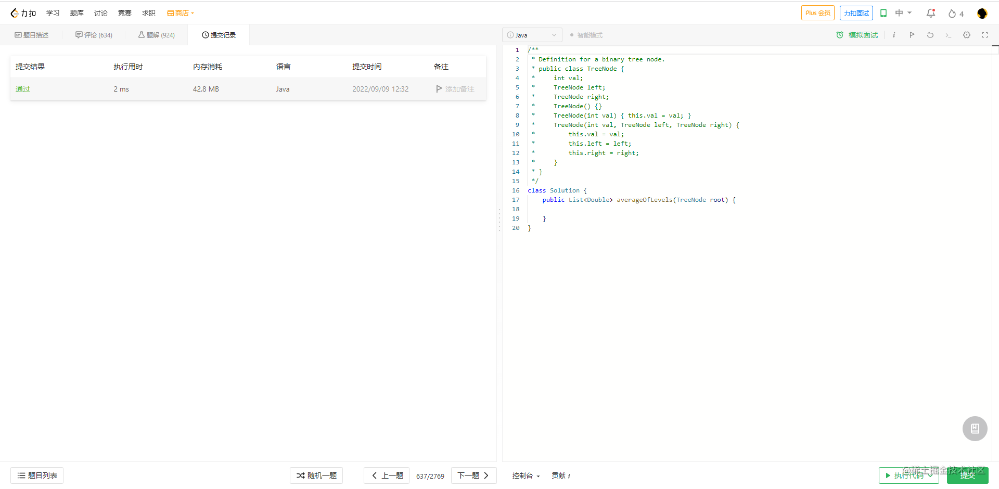Click 模拟面试 link
This screenshot has width=999, height=489.
coord(863,35)
